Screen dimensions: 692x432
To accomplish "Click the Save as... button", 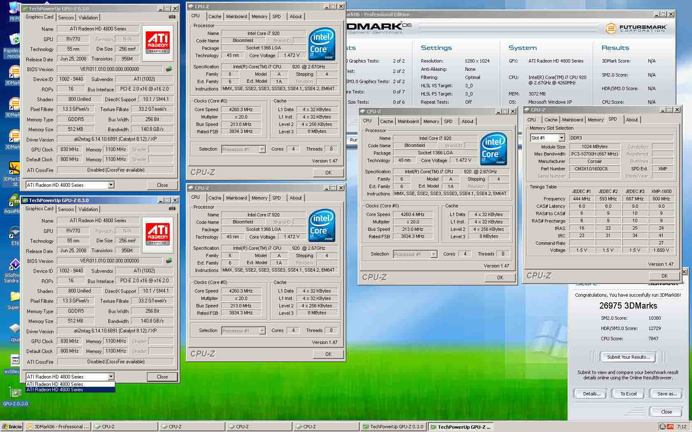I will coord(667,394).
